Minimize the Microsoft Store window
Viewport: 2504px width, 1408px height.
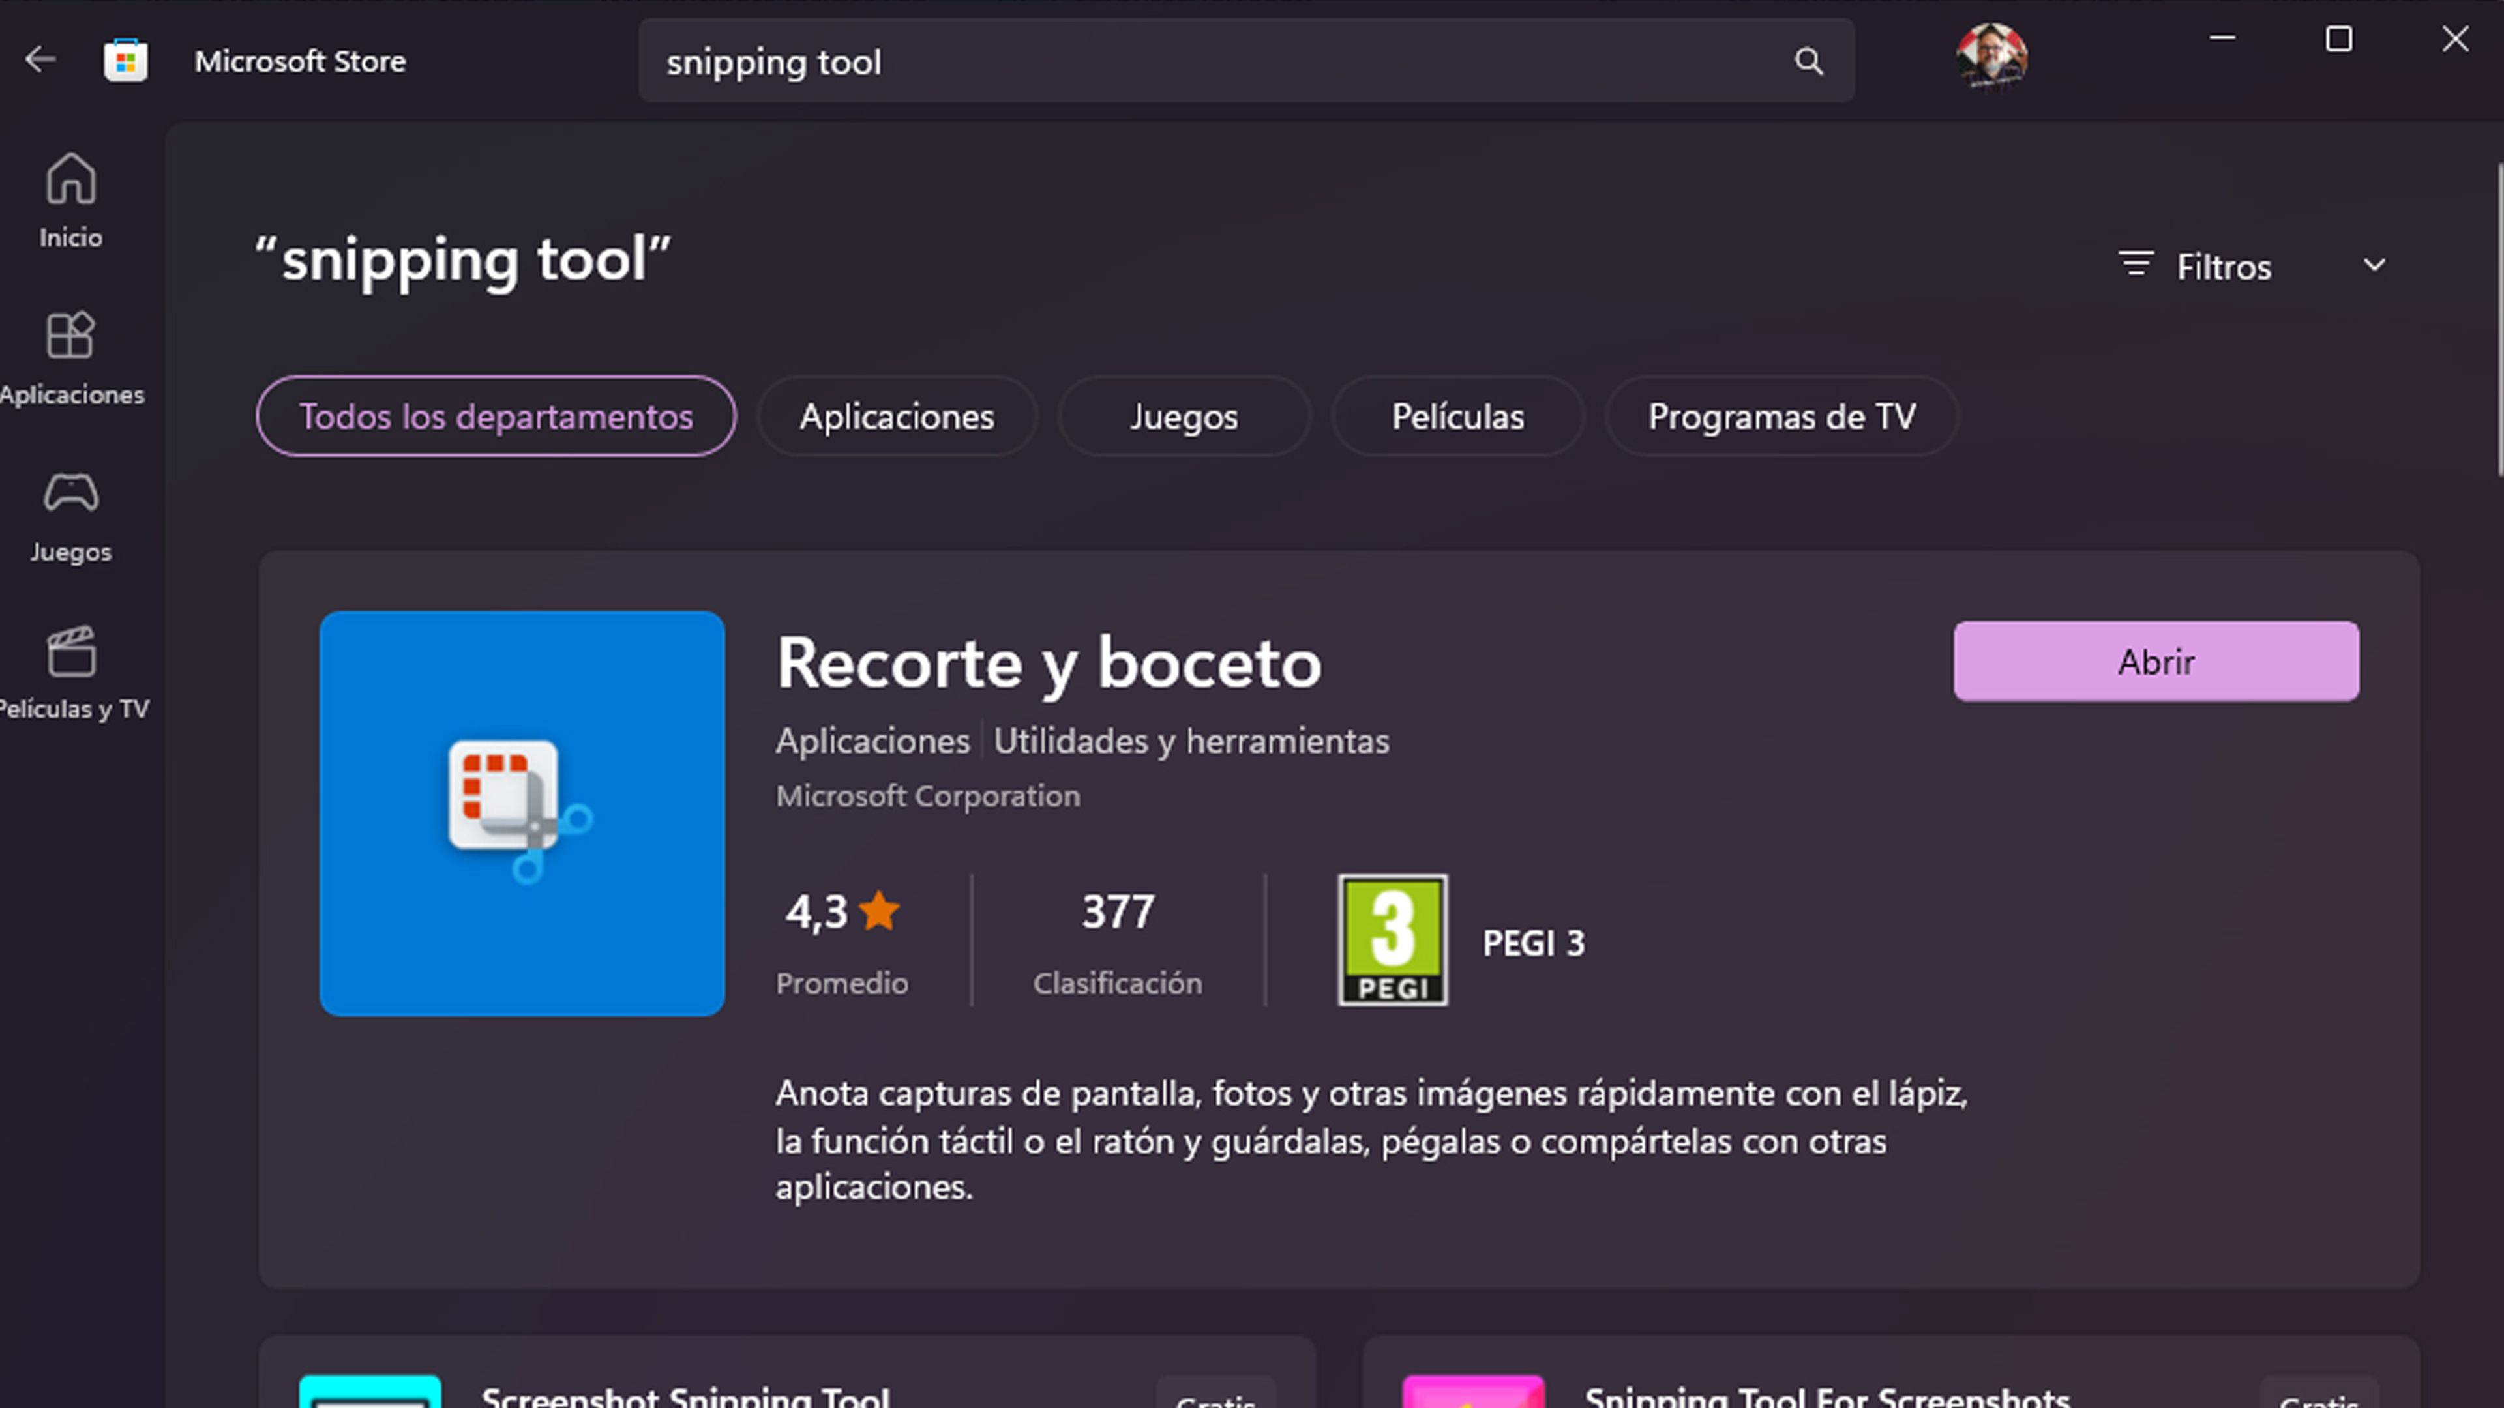click(2222, 39)
